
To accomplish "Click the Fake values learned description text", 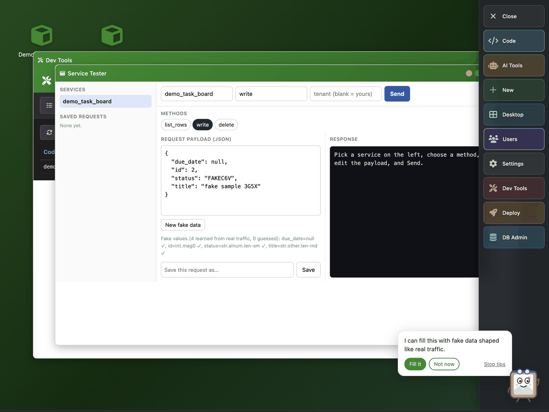I will click(x=239, y=246).
